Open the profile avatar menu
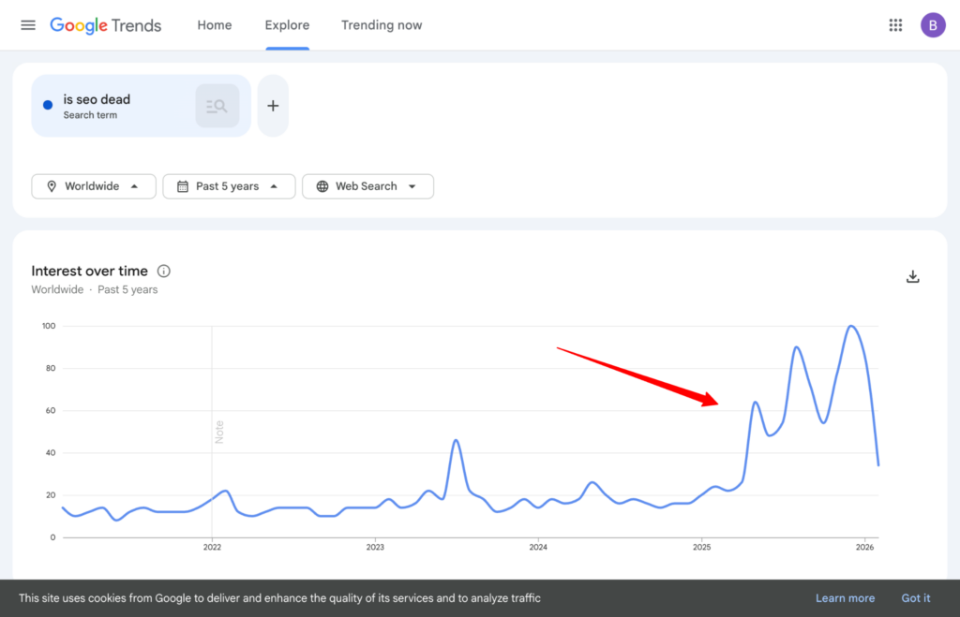The image size is (960, 617). click(x=933, y=25)
